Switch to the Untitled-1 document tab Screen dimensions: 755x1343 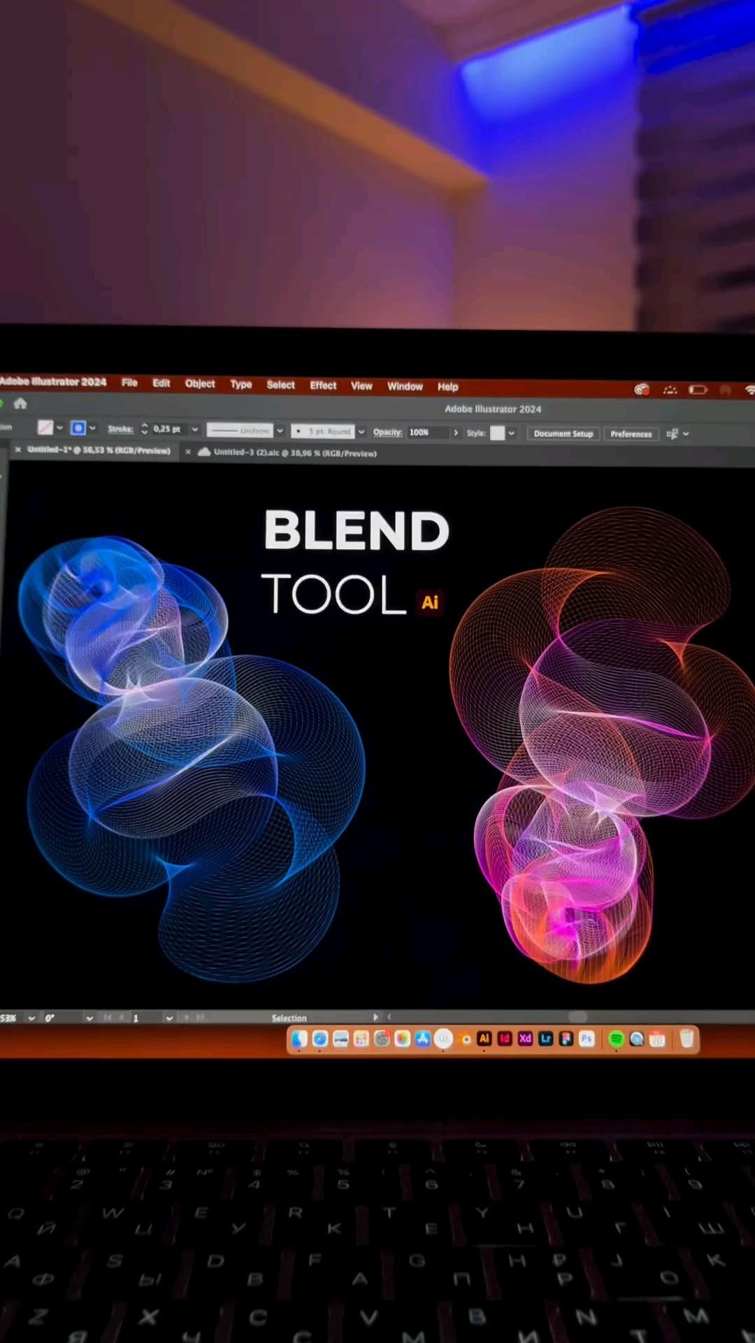pyautogui.click(x=99, y=450)
